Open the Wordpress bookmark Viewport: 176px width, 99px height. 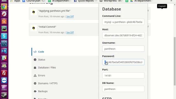tap(111, 1)
